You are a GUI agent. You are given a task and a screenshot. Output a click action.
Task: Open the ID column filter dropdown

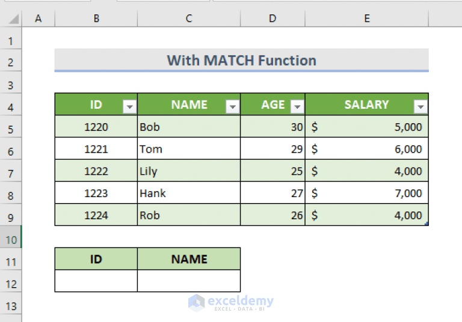[x=130, y=106]
